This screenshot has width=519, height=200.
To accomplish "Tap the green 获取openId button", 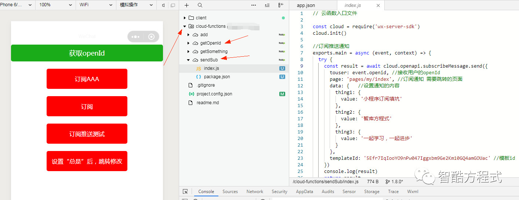I will [x=87, y=53].
